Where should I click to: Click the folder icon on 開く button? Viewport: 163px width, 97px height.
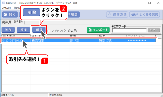pos(5,14)
